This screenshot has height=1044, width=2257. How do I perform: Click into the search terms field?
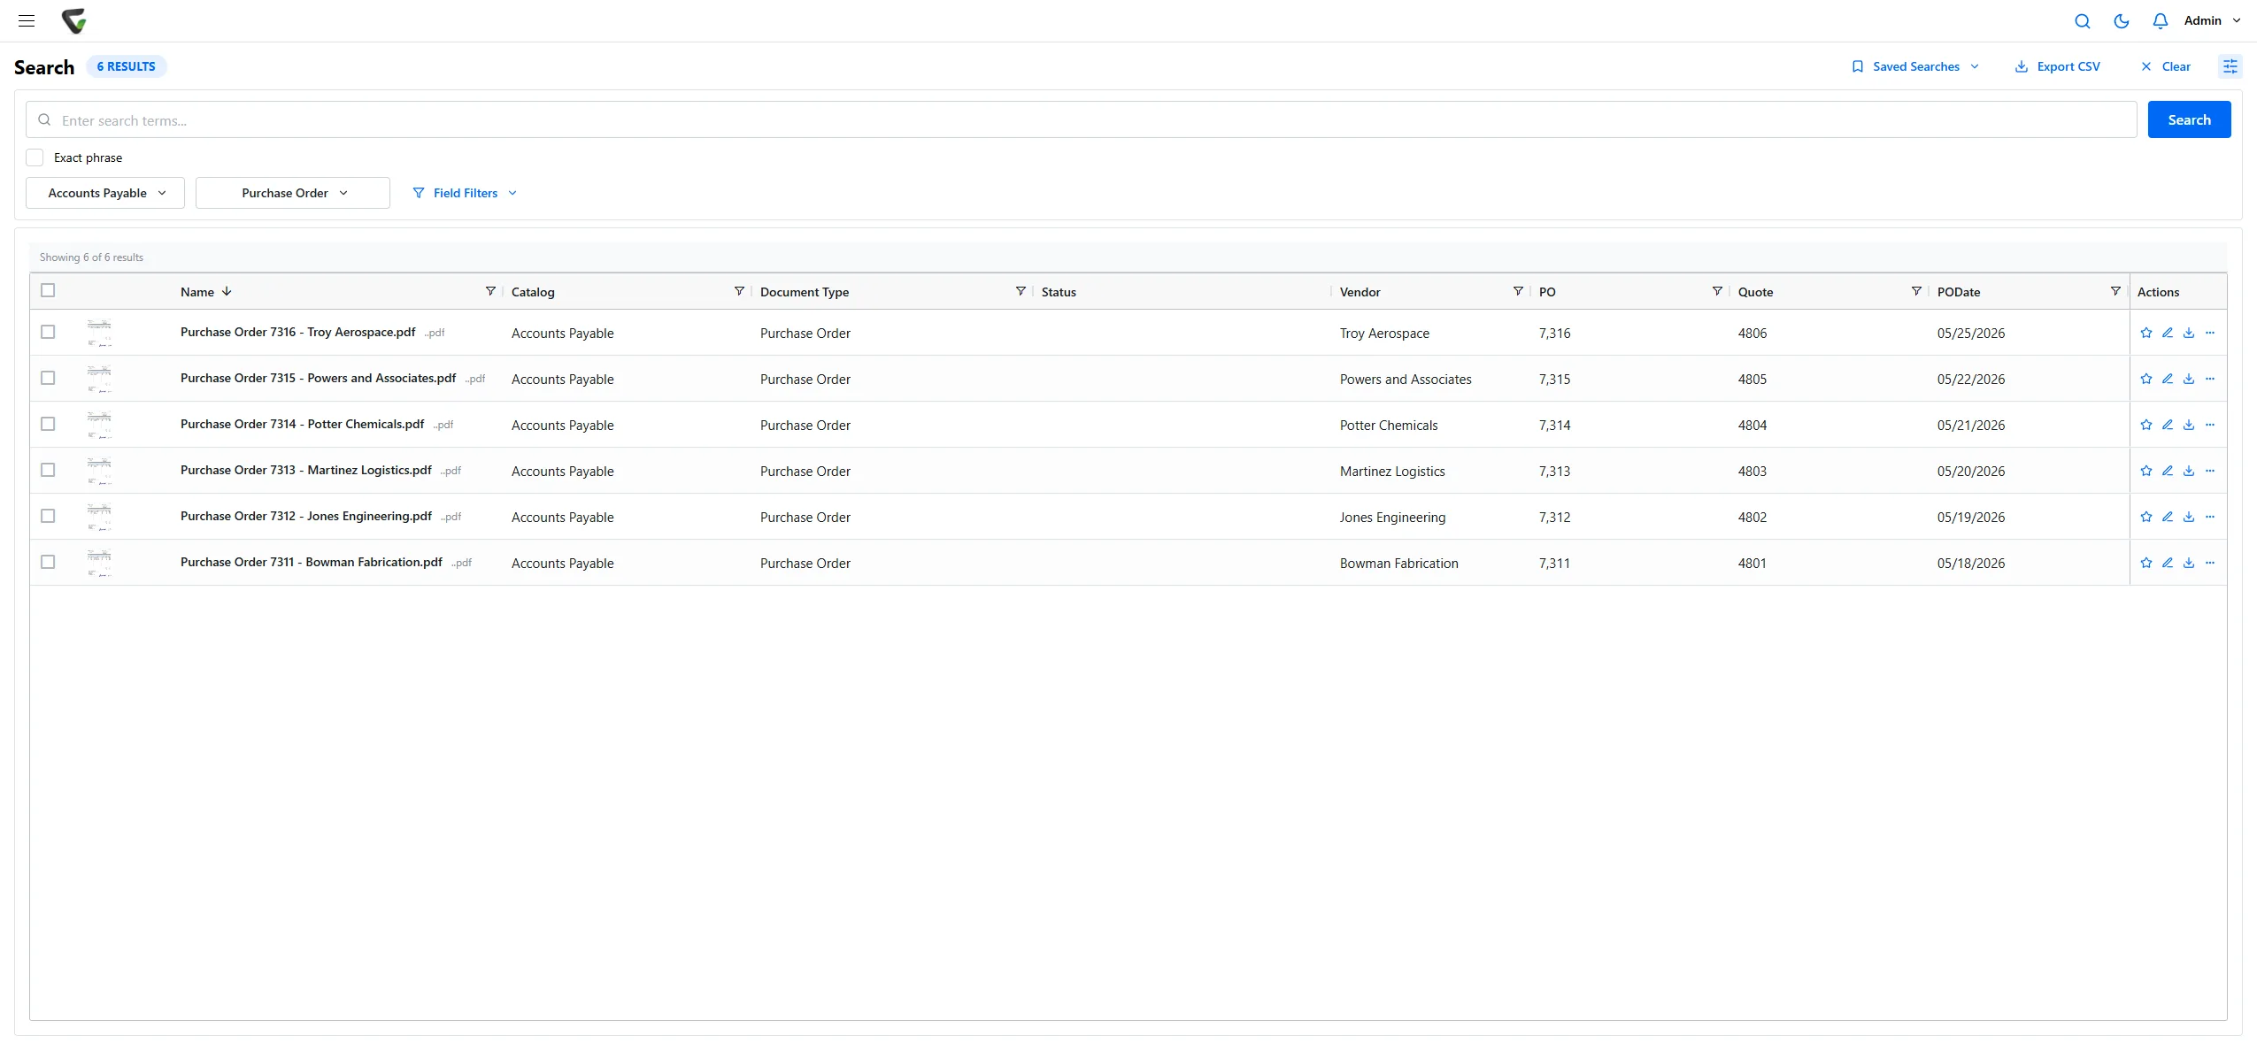(1081, 119)
